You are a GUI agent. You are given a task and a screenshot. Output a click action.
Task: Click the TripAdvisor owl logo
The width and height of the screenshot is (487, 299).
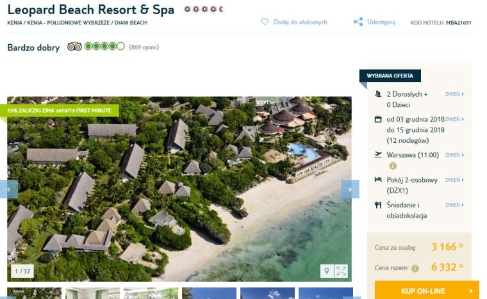point(74,47)
